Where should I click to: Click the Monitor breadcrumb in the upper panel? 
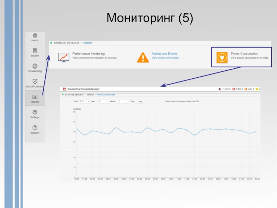tap(88, 43)
